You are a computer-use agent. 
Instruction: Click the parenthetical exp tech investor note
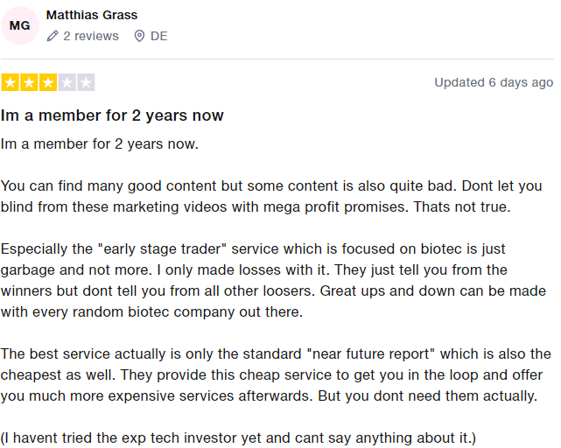[238, 438]
